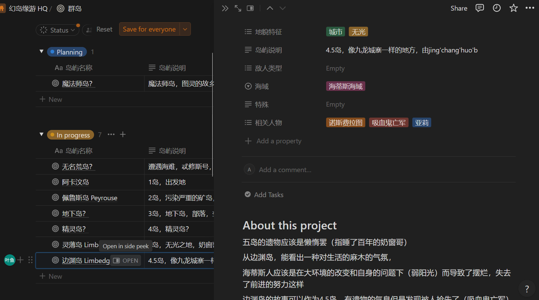Screen dimensions: 539x300
Task: Collapse the In progress group
Action: click(x=42, y=135)
